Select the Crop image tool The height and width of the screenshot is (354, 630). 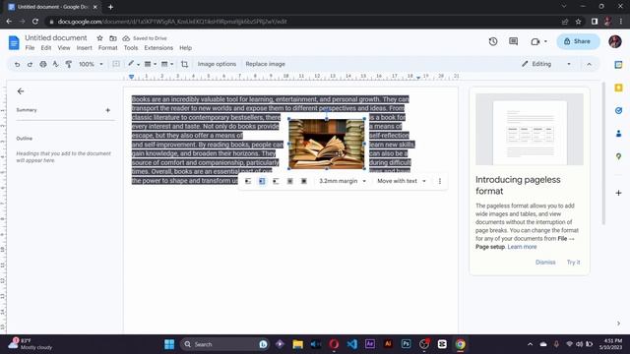184,64
